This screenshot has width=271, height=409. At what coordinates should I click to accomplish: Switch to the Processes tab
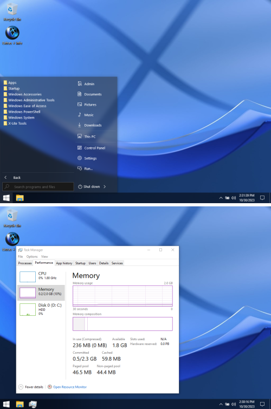pos(25,263)
